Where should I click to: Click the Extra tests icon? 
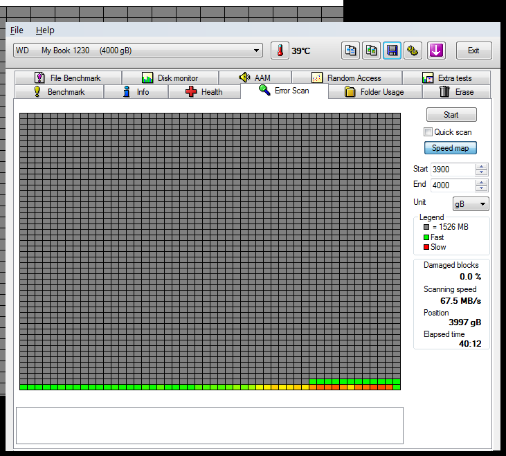(x=428, y=77)
